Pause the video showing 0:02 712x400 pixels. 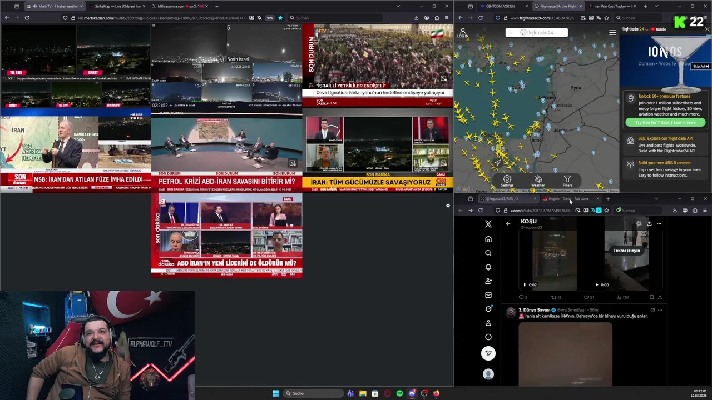(x=525, y=285)
